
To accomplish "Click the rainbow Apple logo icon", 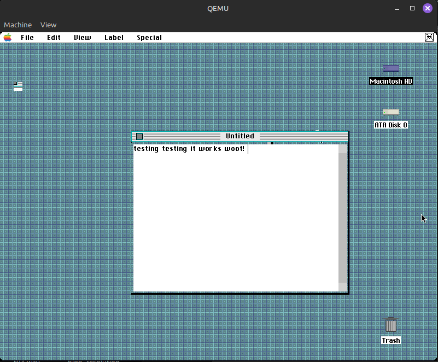I will click(7, 37).
